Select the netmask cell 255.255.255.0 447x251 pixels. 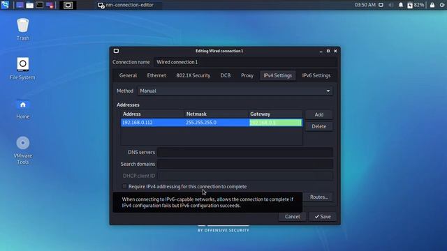coord(217,123)
